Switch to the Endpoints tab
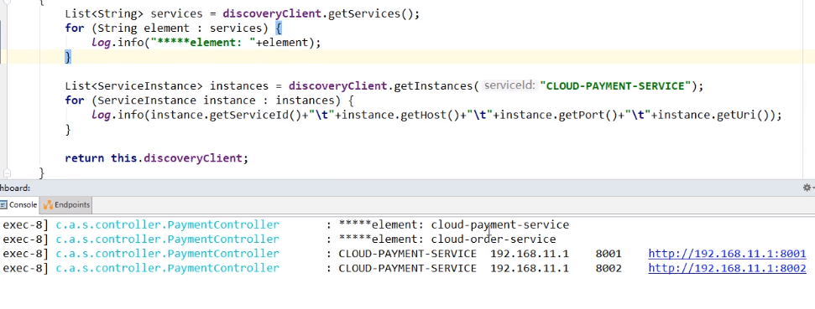This screenshot has height=309, width=815. (x=66, y=205)
